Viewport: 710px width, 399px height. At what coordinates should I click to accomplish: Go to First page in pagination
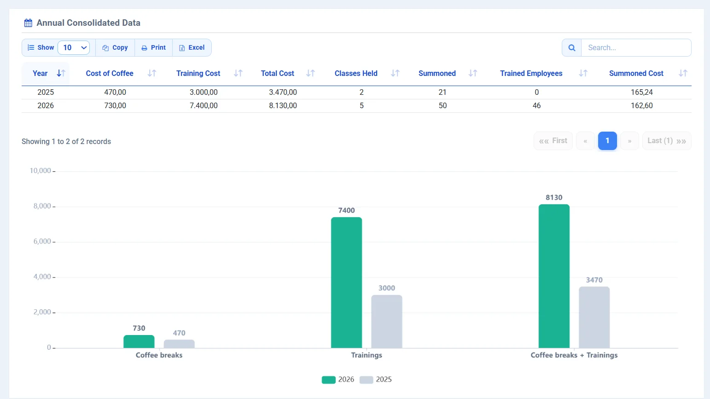[x=553, y=141]
